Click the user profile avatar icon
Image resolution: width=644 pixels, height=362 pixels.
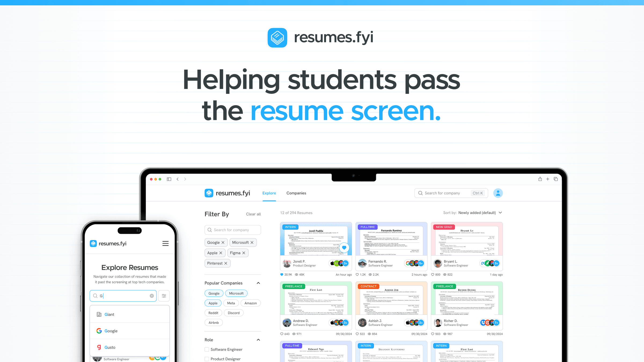[498, 193]
